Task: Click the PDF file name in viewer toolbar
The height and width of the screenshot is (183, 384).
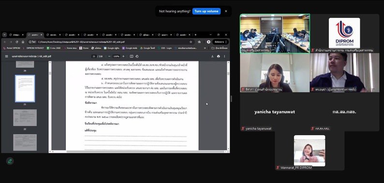Action: point(31,56)
